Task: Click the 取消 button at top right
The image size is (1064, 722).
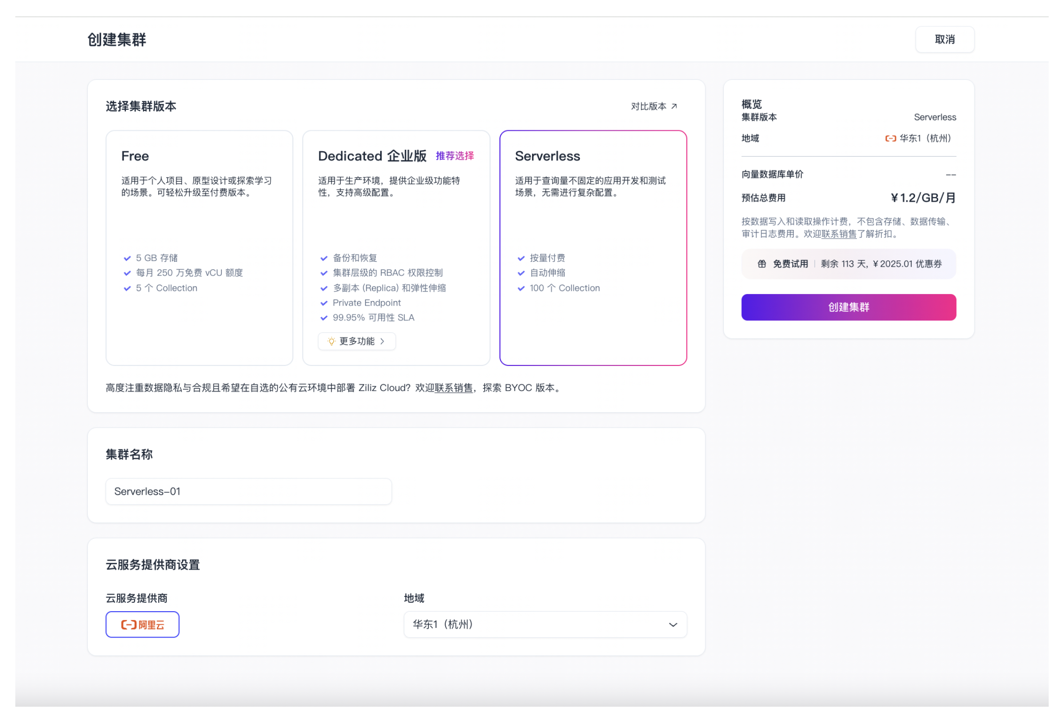Action: pyautogui.click(x=945, y=40)
